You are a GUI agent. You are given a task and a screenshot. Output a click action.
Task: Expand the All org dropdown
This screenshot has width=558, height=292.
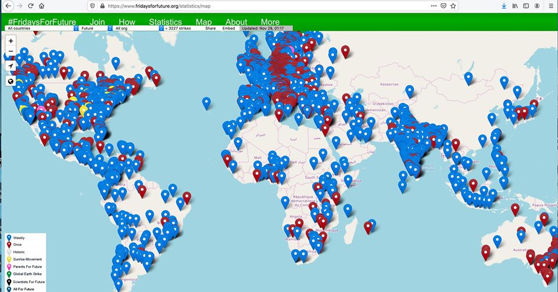137,28
